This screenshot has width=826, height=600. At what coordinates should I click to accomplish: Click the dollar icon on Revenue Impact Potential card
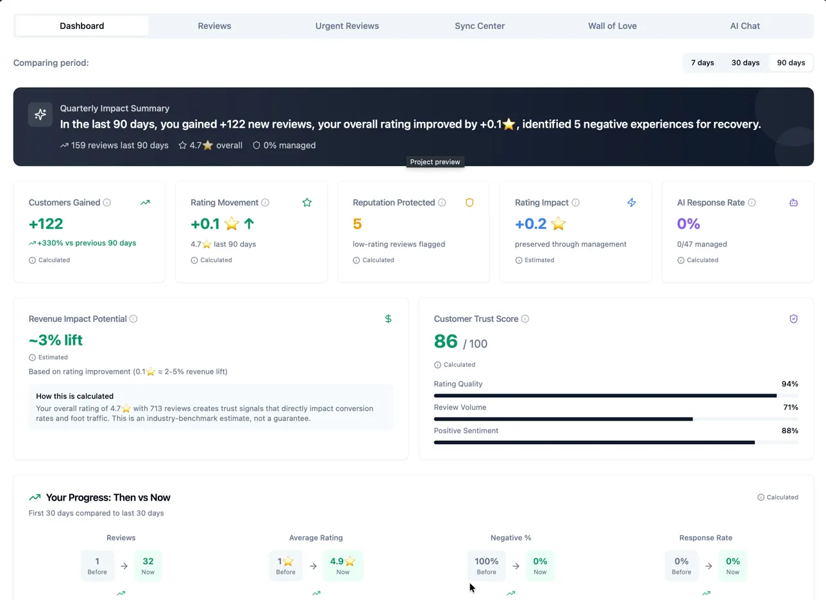[x=388, y=318]
